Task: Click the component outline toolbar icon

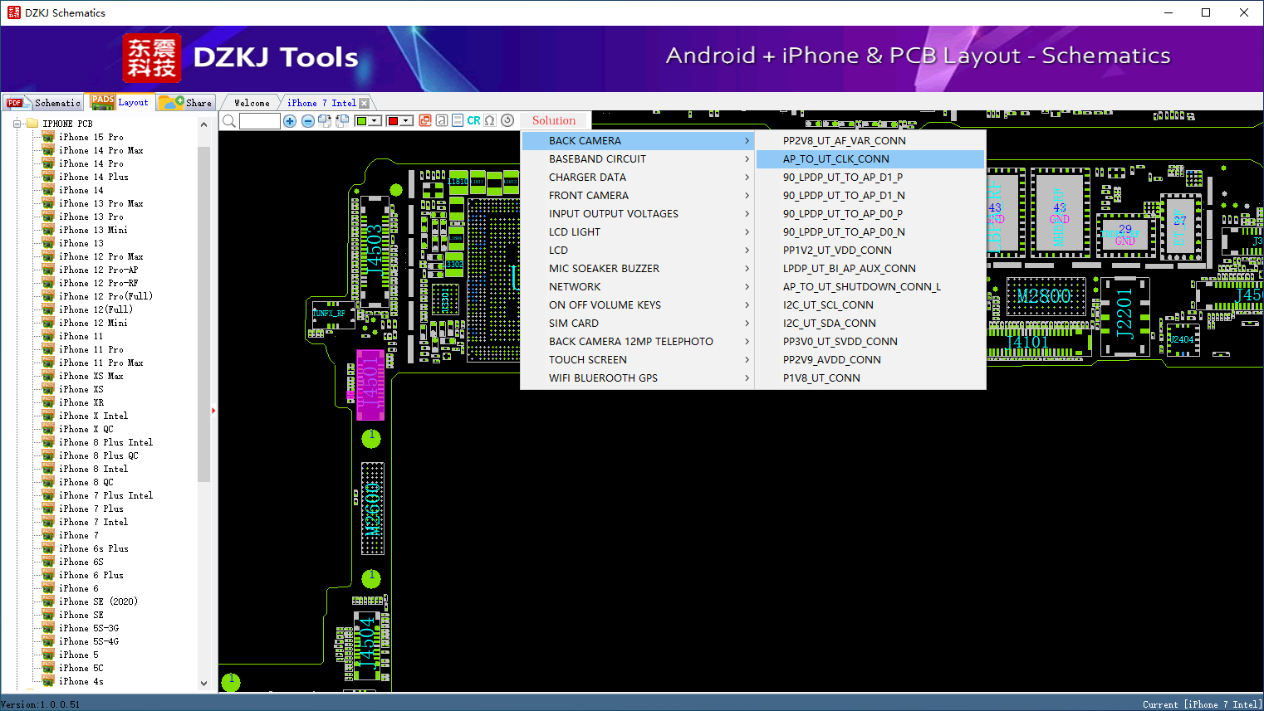Action: click(458, 121)
